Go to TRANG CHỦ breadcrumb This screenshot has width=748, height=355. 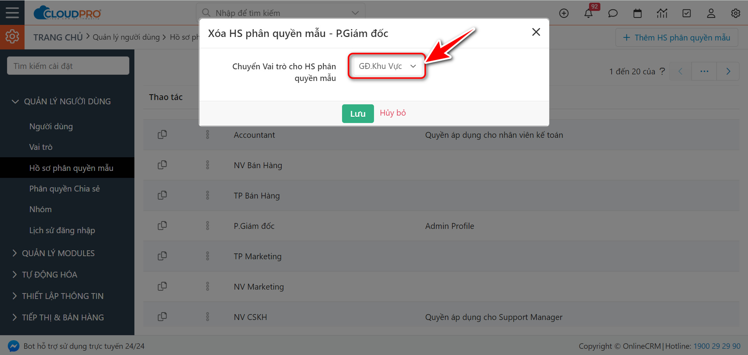pyautogui.click(x=58, y=37)
